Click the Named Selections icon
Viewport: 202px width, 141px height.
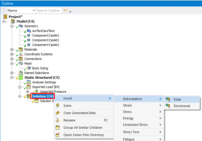(21, 73)
